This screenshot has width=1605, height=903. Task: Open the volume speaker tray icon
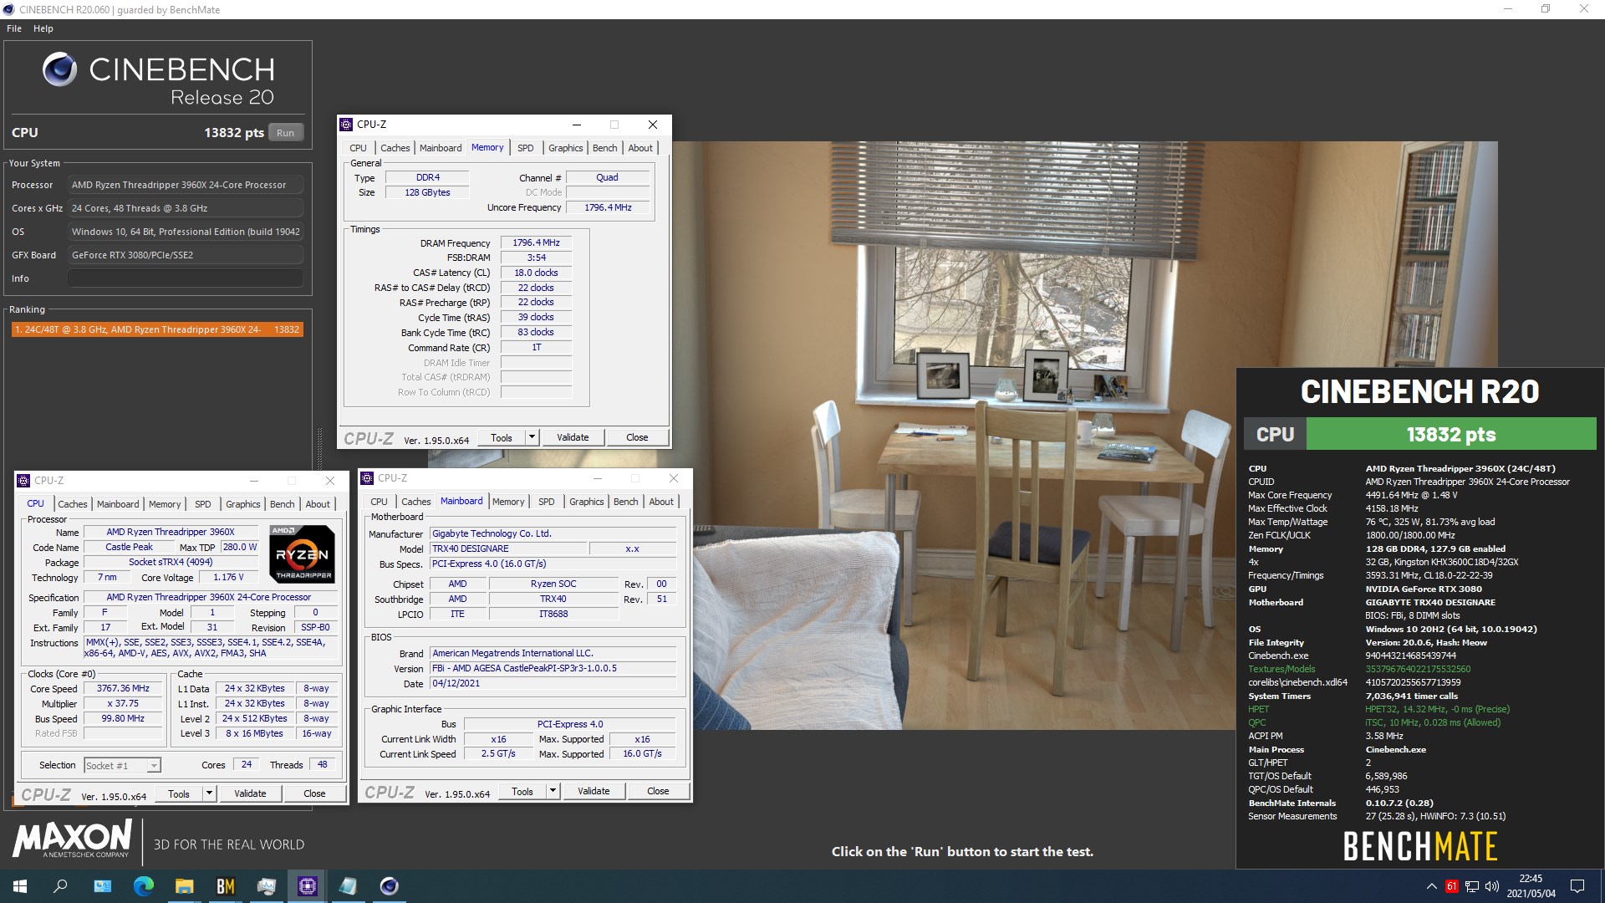(1492, 886)
